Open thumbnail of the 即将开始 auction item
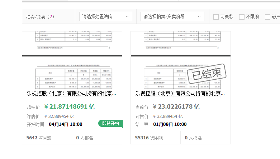Screen dimensions: 280x159 [72, 60]
